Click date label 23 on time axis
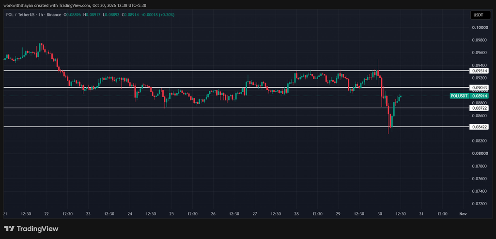 (88, 214)
